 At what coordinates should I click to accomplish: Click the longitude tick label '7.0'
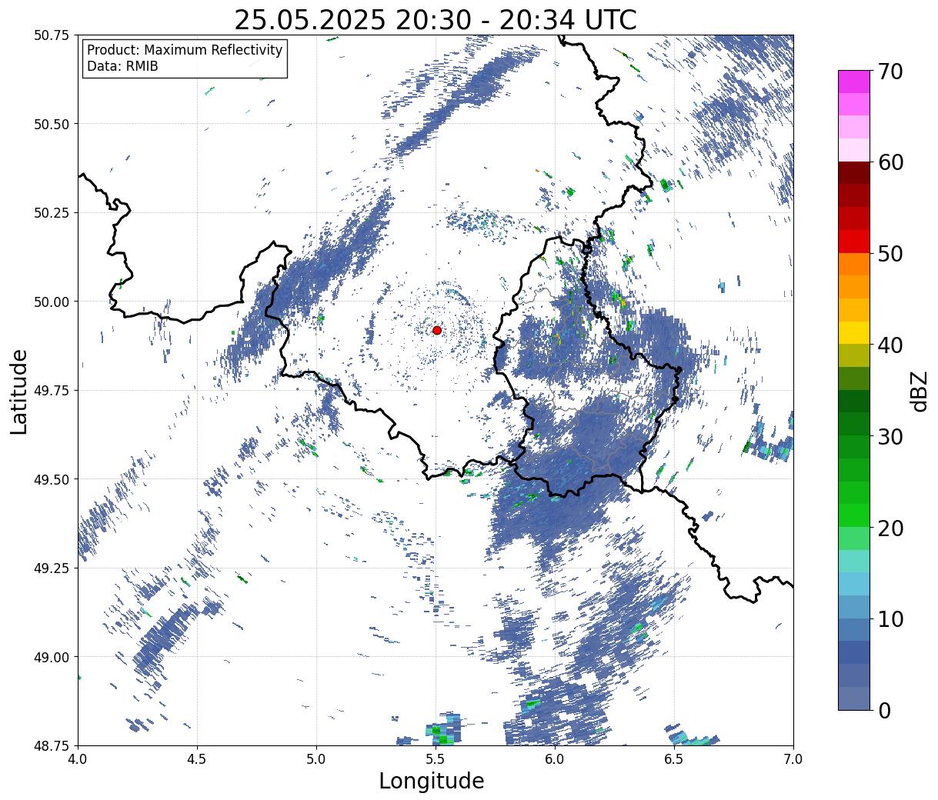pos(793,759)
